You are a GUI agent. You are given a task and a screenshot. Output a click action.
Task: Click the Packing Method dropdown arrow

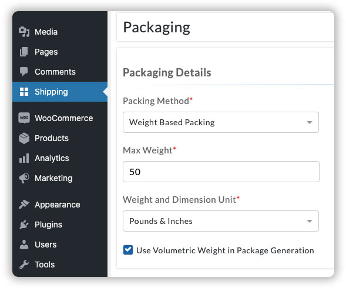[x=310, y=122]
